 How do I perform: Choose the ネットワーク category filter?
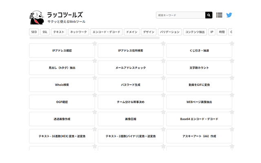click(x=78, y=32)
